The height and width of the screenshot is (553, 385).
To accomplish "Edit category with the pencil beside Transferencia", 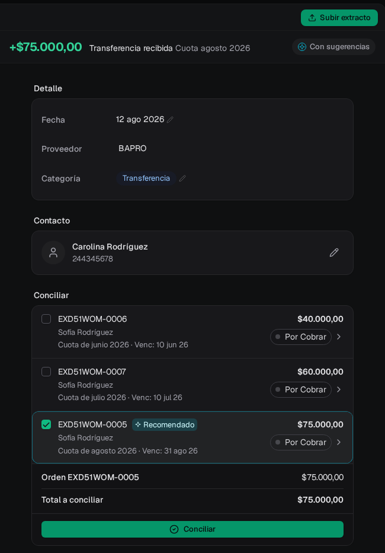I will coord(182,178).
